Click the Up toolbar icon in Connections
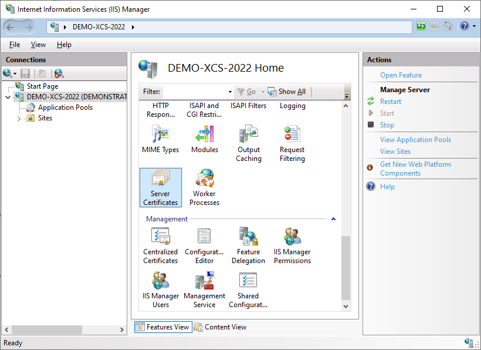 pos(42,73)
